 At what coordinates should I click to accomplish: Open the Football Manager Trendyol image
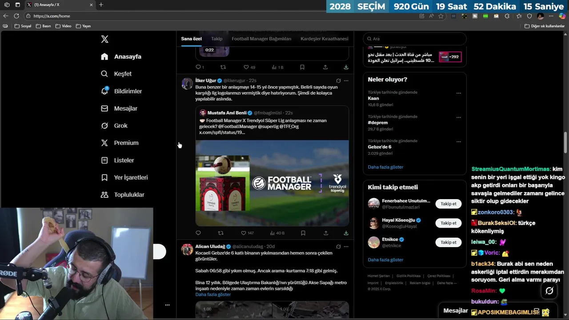[x=272, y=183]
